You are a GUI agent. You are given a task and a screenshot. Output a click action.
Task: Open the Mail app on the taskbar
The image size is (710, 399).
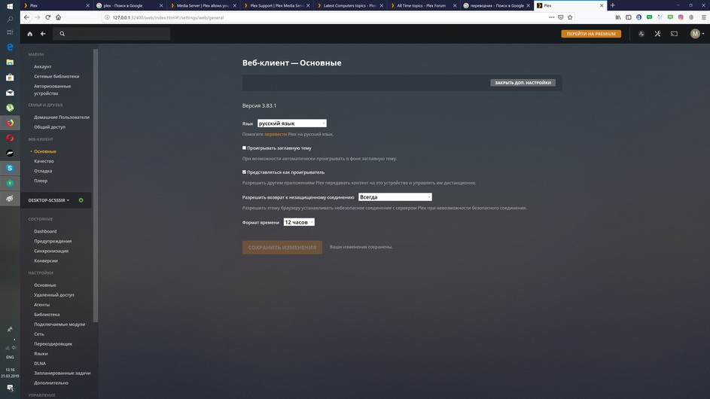click(10, 93)
